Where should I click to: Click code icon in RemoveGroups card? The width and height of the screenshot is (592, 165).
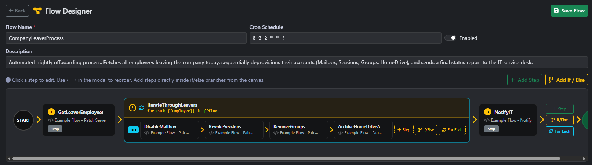click(x=276, y=133)
